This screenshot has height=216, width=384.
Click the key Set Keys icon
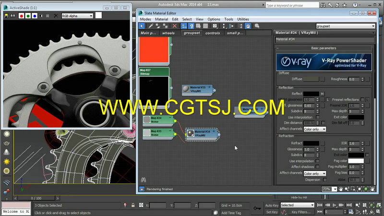tap(257, 208)
